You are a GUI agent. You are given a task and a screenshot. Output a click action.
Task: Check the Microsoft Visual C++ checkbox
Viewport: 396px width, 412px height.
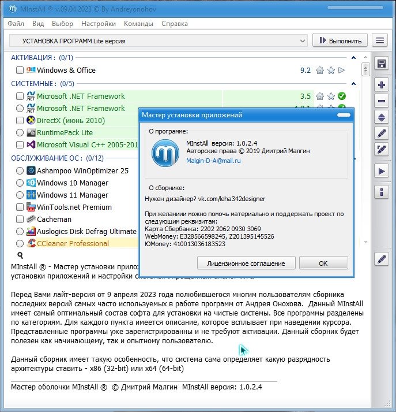coord(20,144)
